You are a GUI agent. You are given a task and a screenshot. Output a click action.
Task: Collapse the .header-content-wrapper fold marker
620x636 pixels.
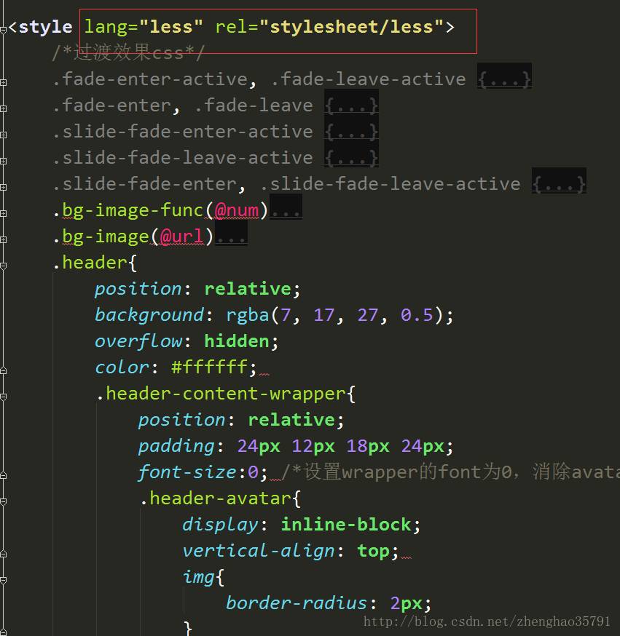coord(3,397)
